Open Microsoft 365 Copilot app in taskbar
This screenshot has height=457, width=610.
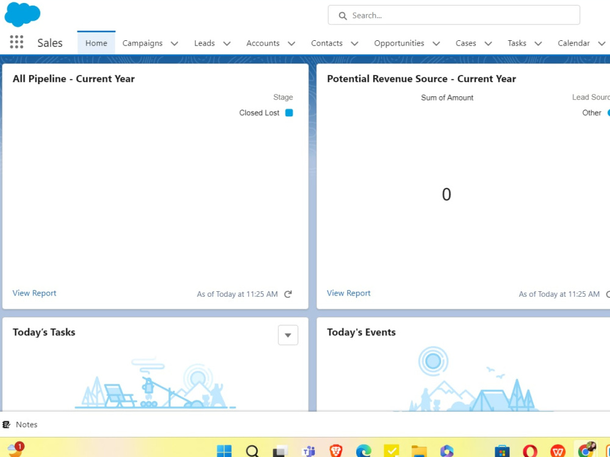click(447, 451)
